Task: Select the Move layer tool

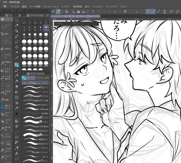Action: click(17, 47)
